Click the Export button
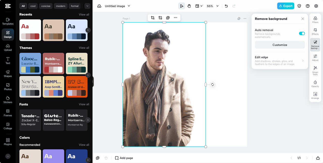323x163 pixels. 286,6
